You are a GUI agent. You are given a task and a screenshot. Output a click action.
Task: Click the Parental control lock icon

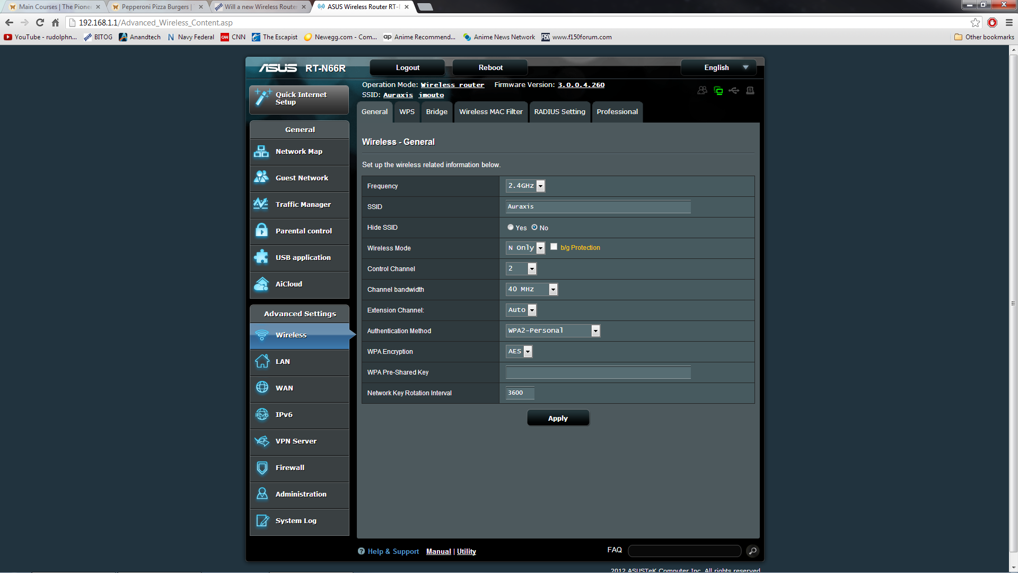[x=261, y=230]
